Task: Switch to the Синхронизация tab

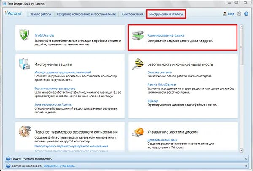Action: coord(132,14)
